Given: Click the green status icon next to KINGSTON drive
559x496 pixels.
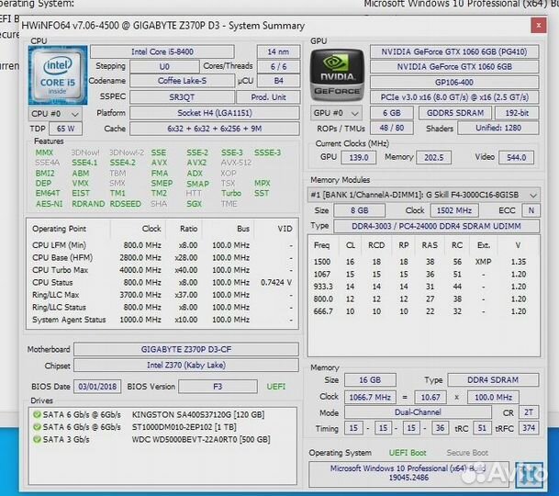Looking at the screenshot, I should pyautogui.click(x=37, y=414).
